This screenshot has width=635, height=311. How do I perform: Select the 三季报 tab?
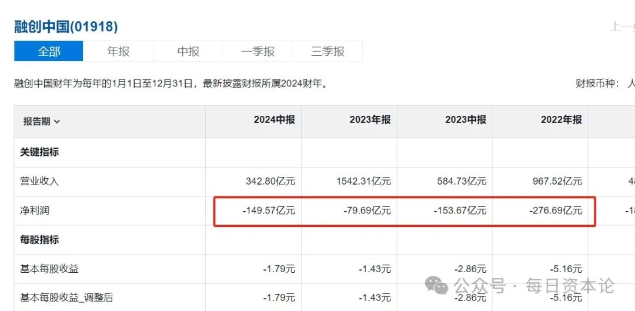[327, 51]
